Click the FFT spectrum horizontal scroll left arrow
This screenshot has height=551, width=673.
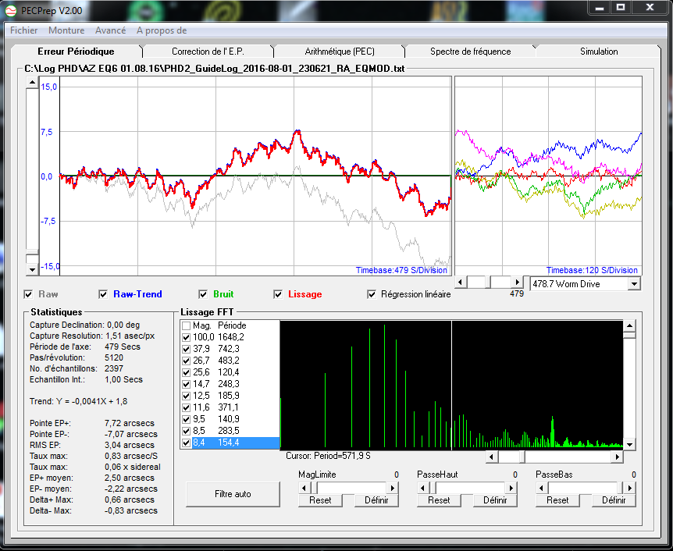tap(492, 457)
